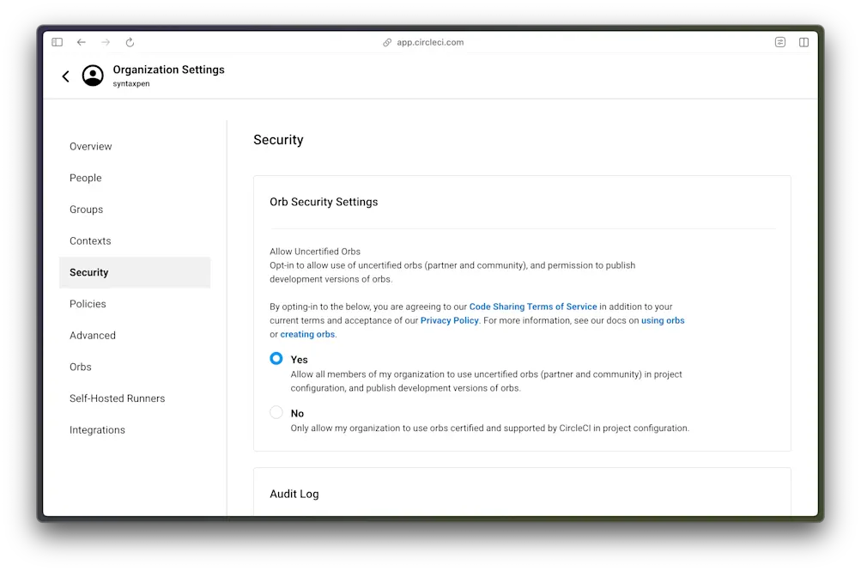
Task: Click the page reload icon
Action: (129, 42)
